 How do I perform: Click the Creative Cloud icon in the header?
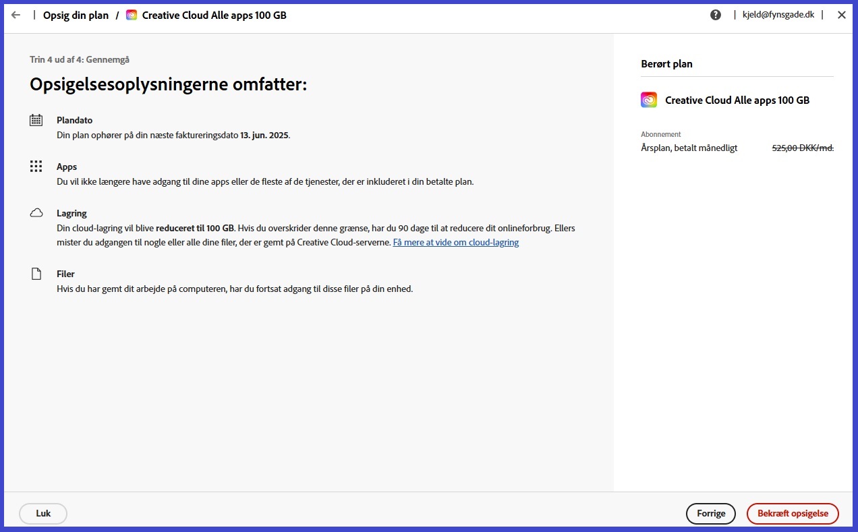coord(132,15)
